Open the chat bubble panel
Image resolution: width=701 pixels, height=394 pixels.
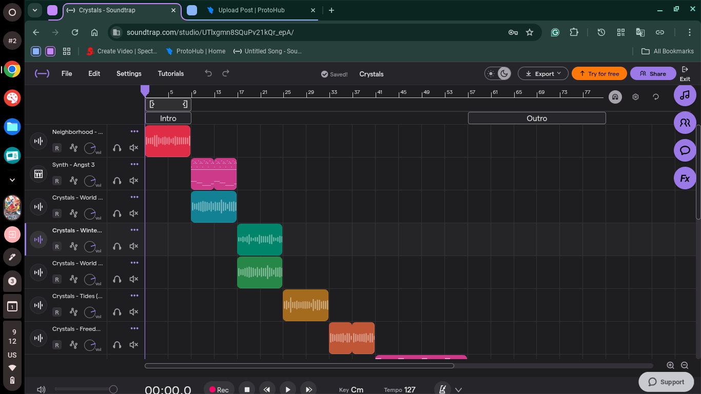click(x=685, y=150)
